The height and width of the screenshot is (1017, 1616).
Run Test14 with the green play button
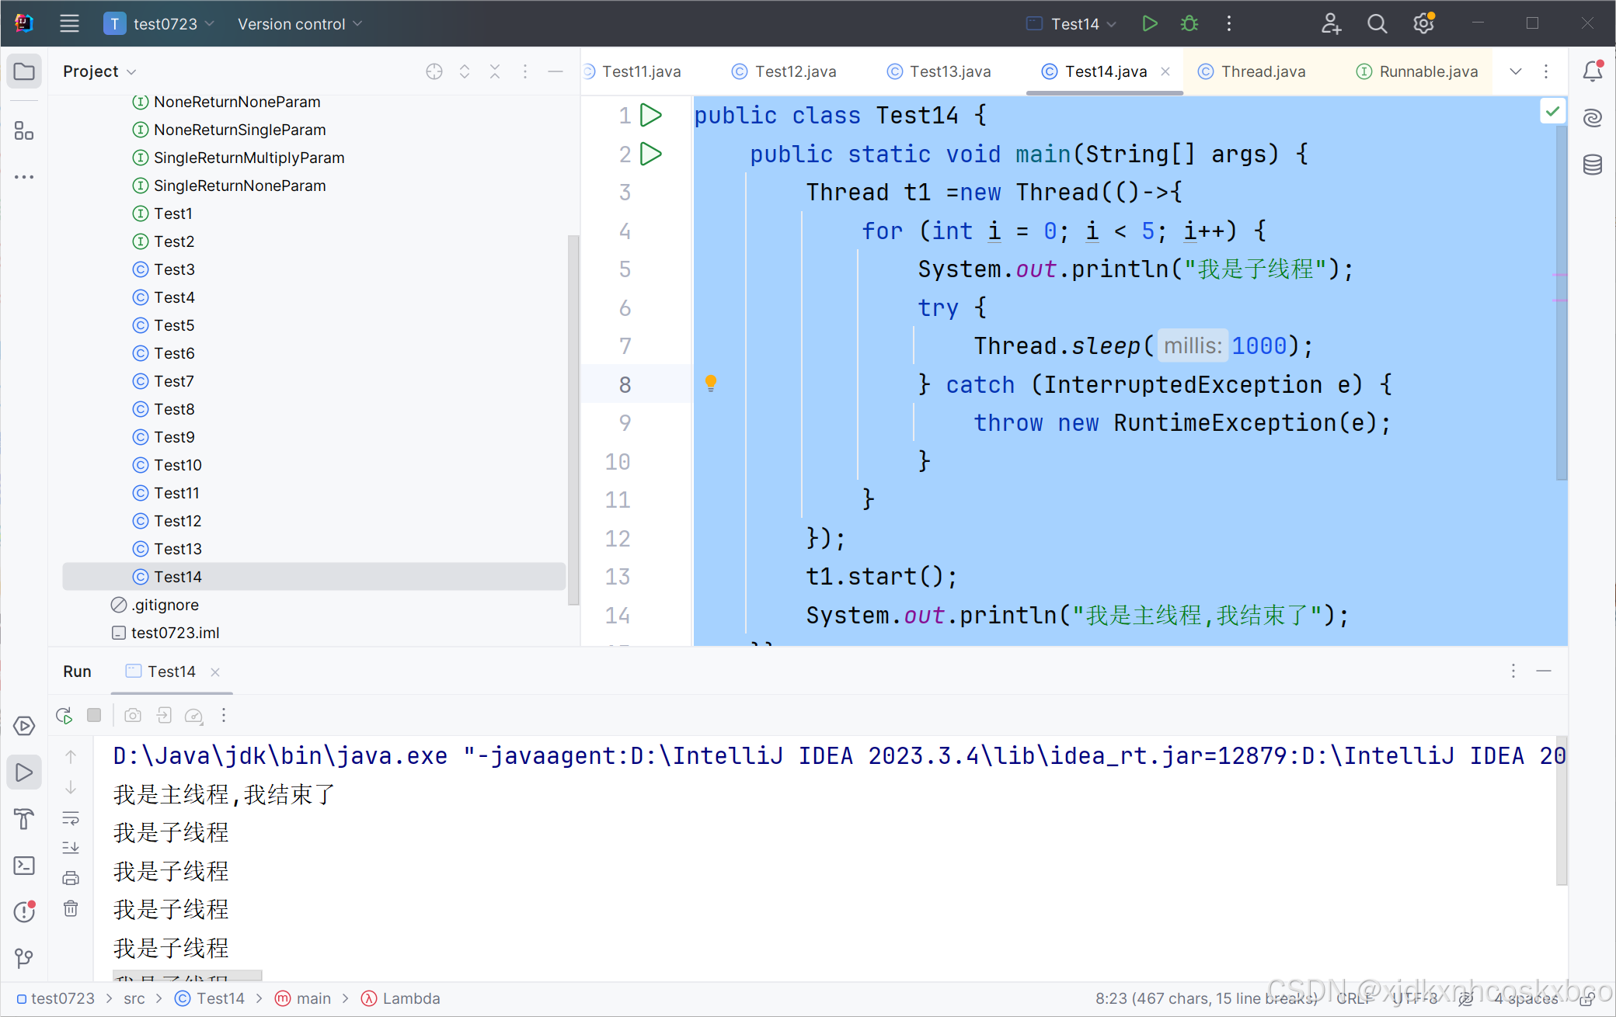1150,24
